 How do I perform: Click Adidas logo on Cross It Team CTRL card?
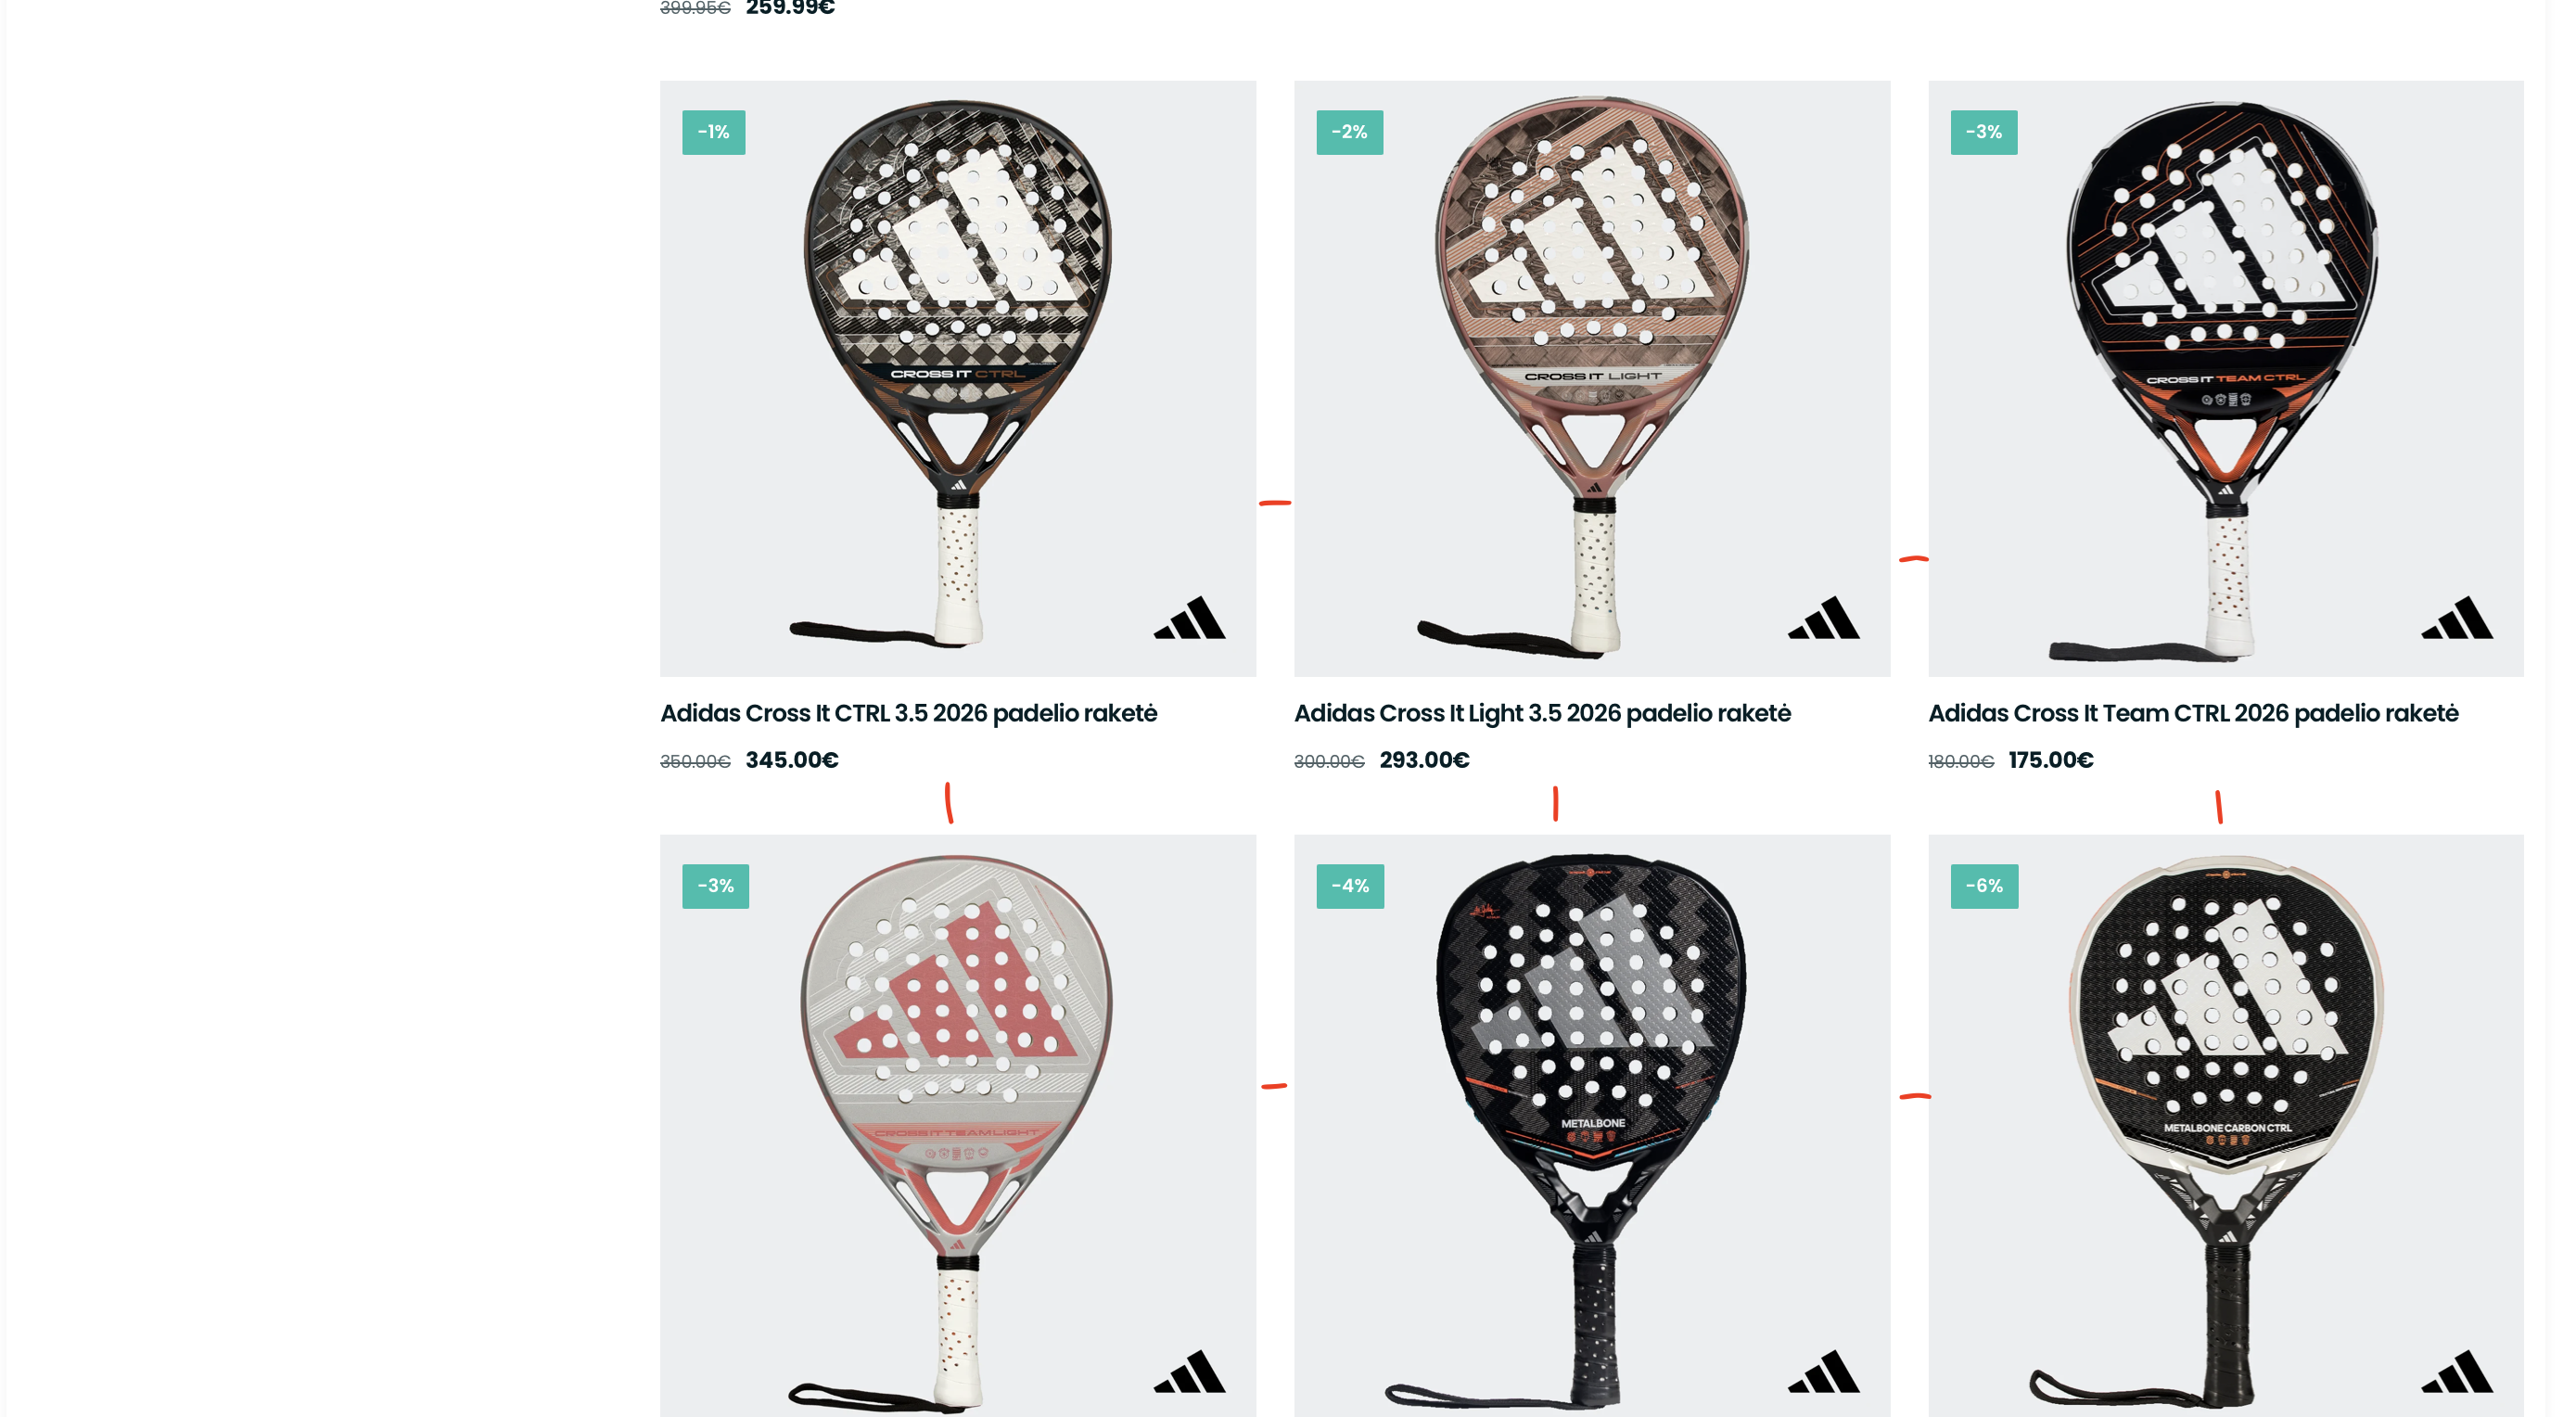(2457, 617)
